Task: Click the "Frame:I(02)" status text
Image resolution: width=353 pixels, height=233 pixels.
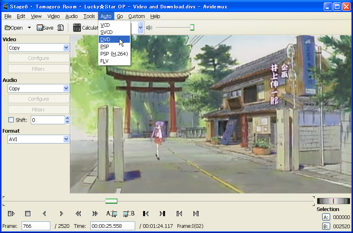Action: [x=190, y=226]
